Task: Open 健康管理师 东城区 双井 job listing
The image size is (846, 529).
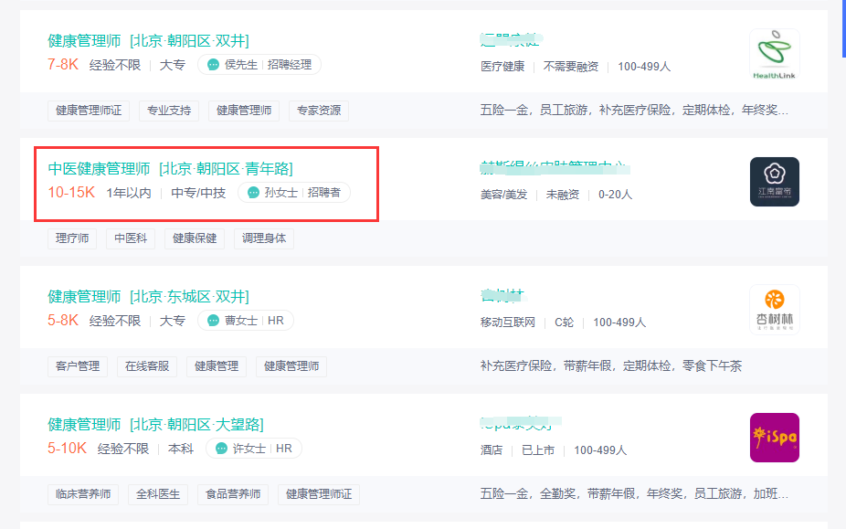Action: 148,296
